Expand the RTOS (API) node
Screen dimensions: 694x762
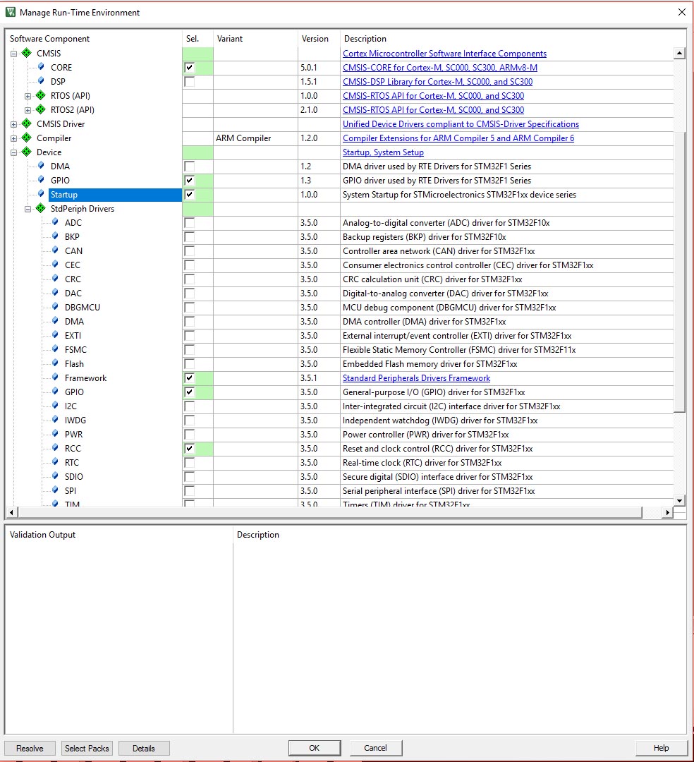[x=28, y=96]
